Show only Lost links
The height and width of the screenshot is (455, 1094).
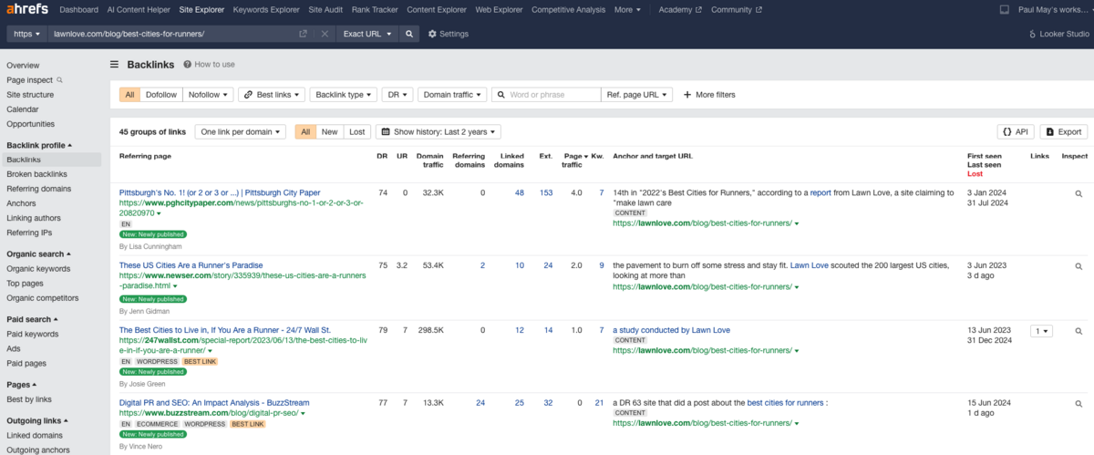[x=356, y=131]
